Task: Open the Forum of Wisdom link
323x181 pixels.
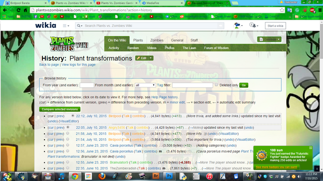Action: [217, 48]
